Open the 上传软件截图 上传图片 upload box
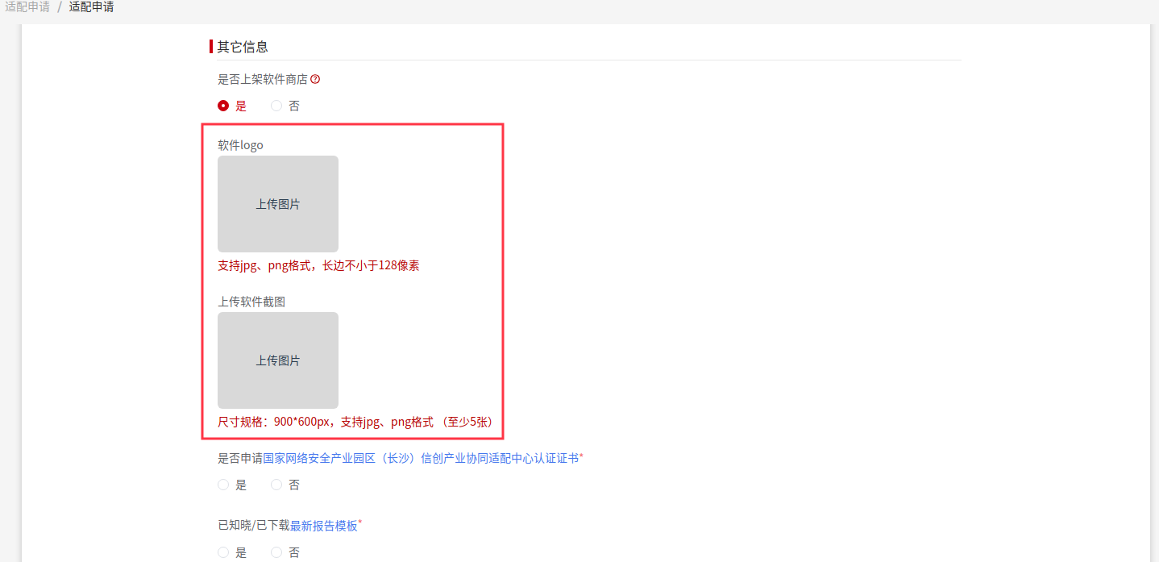 pos(278,360)
